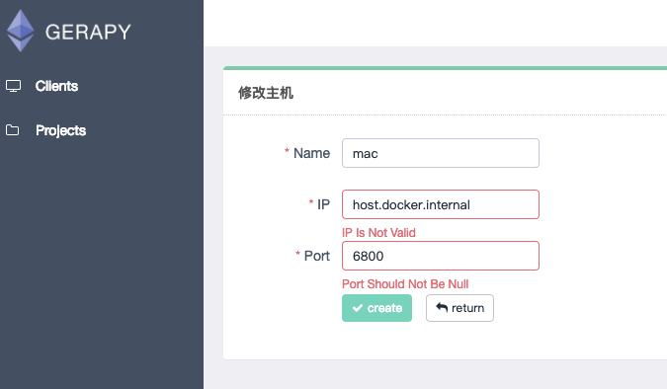Click the IP field label
Viewport: 667px width, 389px height.
pyautogui.click(x=323, y=204)
